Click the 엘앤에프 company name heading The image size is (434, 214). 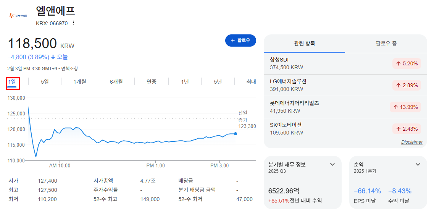click(55, 11)
